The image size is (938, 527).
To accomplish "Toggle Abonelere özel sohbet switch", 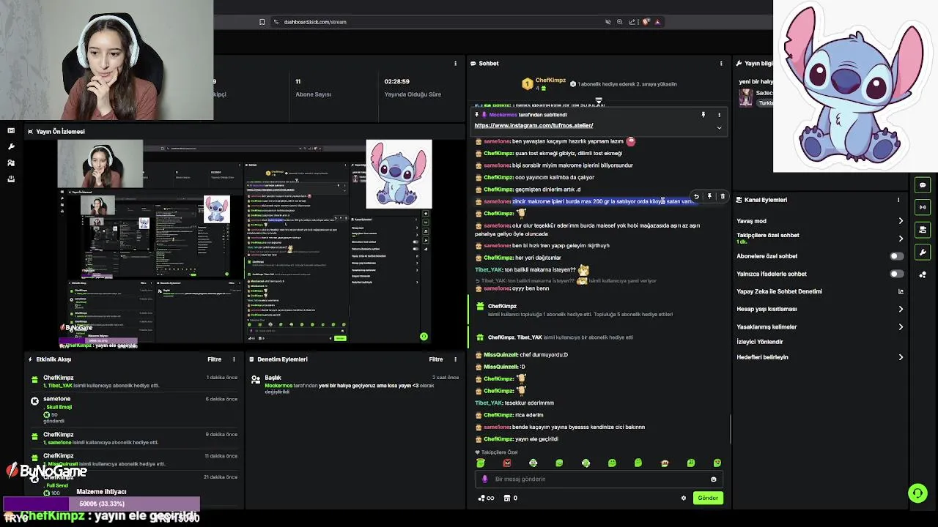I will coord(896,256).
